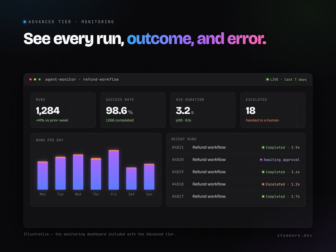Click "p95 · 6.1s" text
Image resolution: width=336 pixels, height=252 pixels.
(x=183, y=120)
